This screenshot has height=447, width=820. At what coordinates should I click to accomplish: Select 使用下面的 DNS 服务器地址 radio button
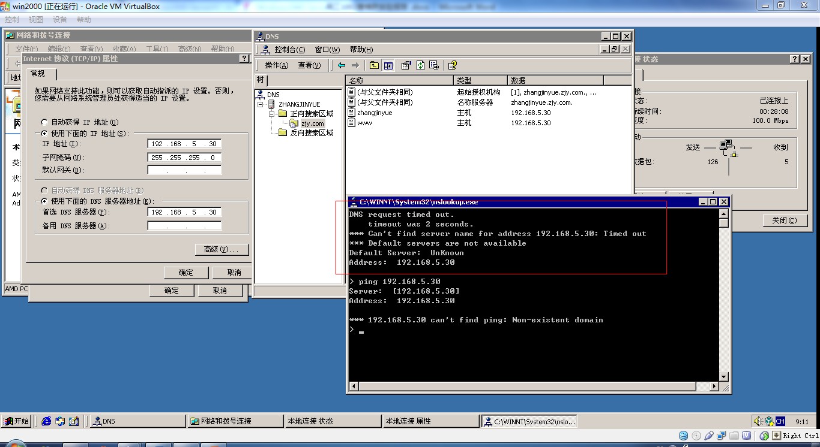(x=44, y=201)
